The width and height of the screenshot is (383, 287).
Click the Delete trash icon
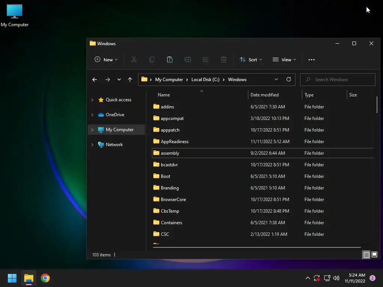(224, 59)
